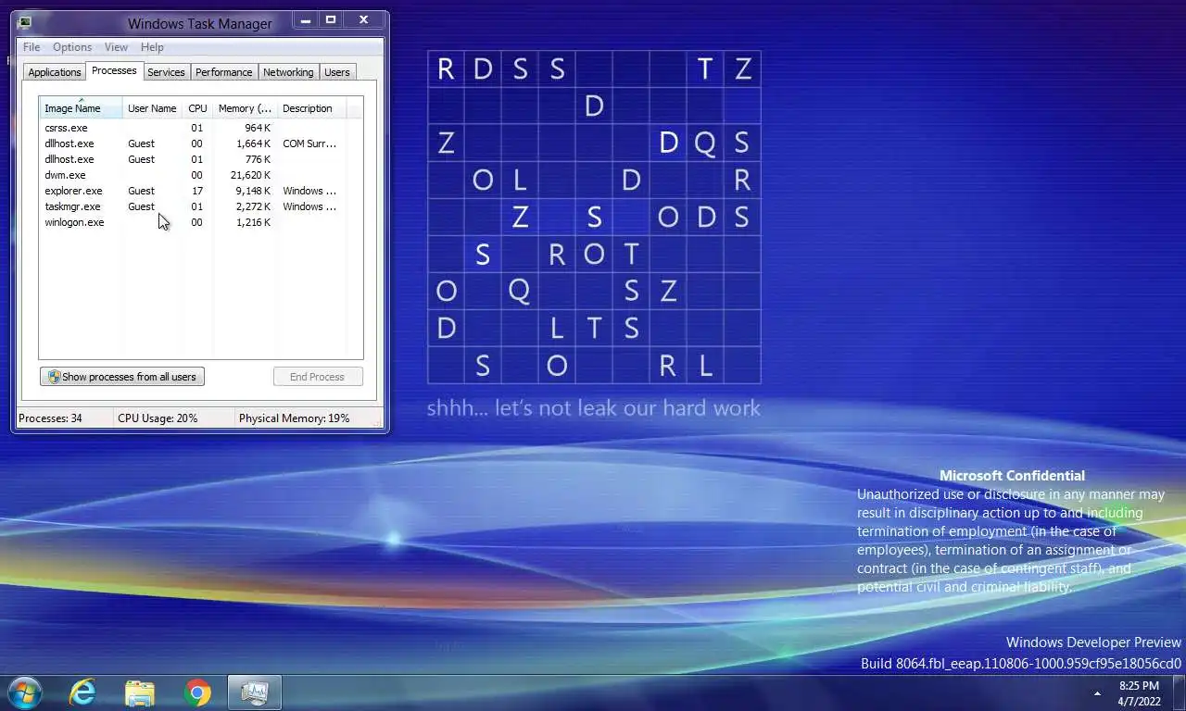The image size is (1186, 711).
Task: Open the Help menu
Action: tap(152, 47)
